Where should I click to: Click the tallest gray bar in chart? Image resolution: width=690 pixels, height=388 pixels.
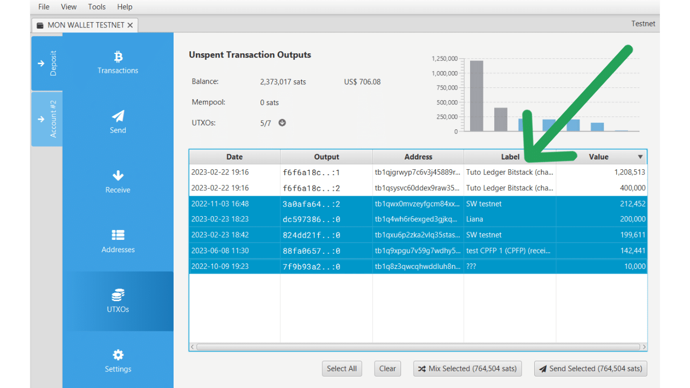(477, 95)
